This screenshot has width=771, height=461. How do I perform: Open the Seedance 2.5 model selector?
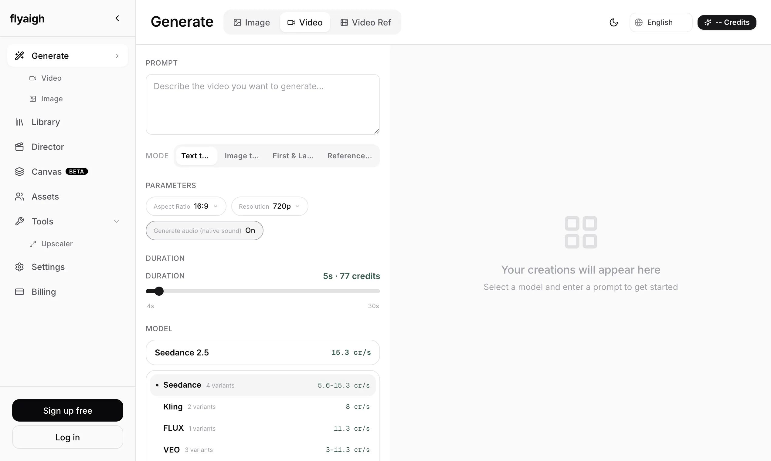click(263, 352)
